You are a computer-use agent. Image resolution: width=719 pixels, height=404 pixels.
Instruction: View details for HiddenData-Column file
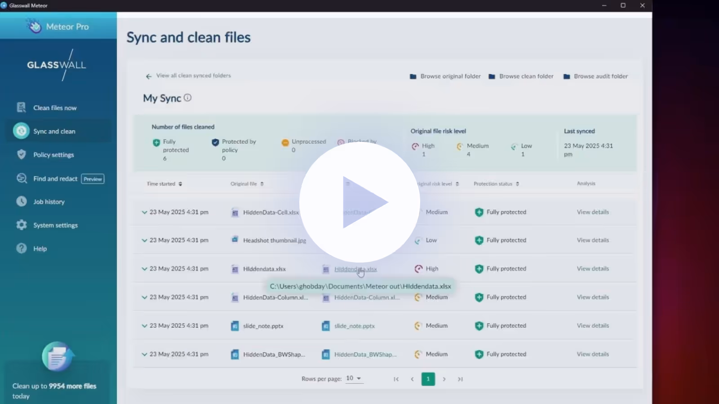coord(593,297)
